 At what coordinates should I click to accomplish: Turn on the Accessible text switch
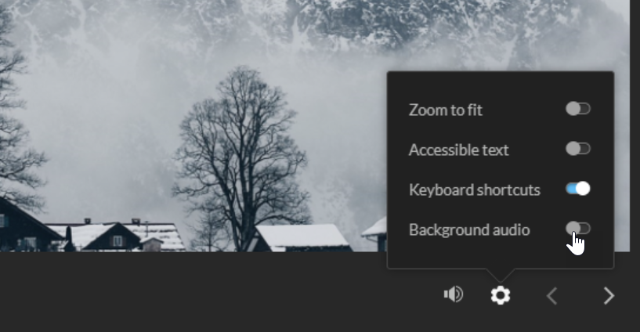(x=578, y=149)
